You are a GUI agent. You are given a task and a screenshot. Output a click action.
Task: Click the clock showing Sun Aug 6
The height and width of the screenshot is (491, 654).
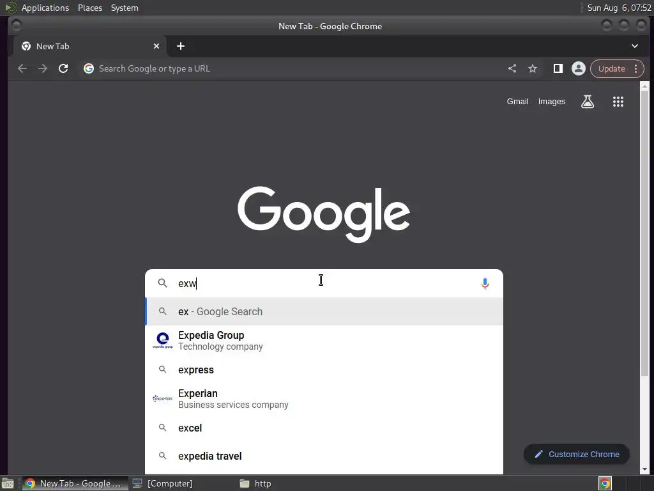pyautogui.click(x=619, y=8)
